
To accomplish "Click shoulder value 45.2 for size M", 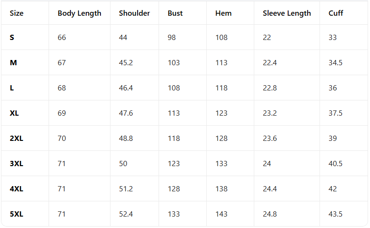I will tap(126, 63).
